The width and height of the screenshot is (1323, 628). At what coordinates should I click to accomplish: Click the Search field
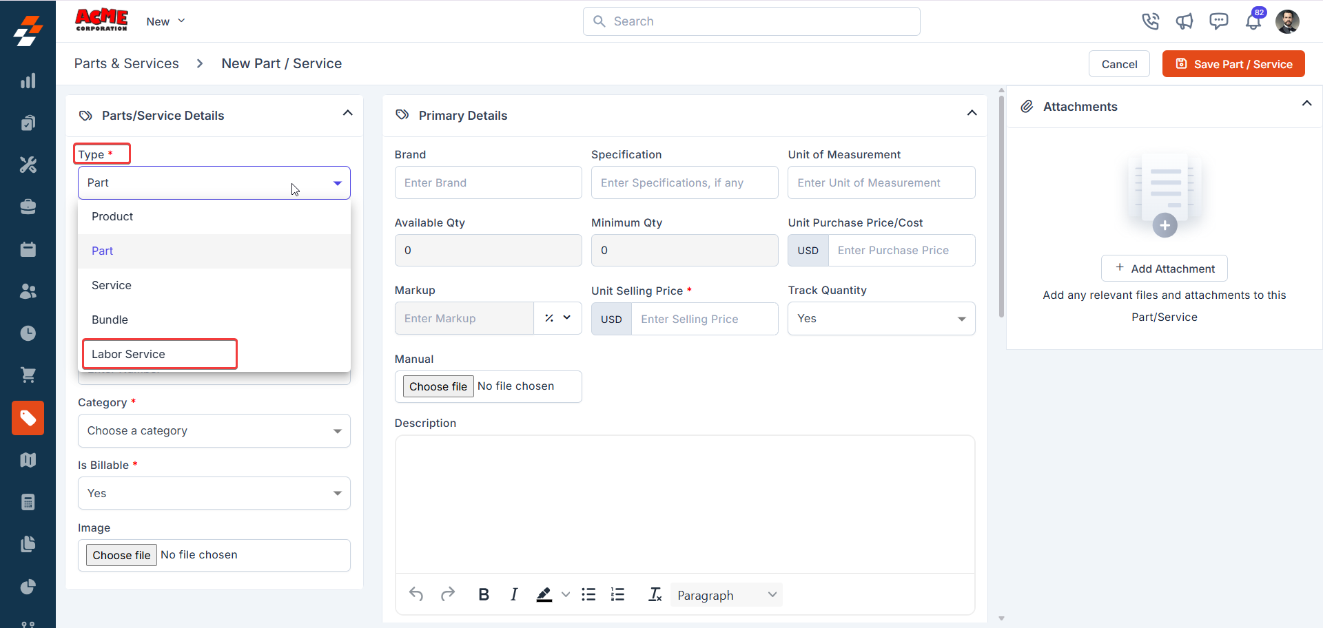click(751, 21)
